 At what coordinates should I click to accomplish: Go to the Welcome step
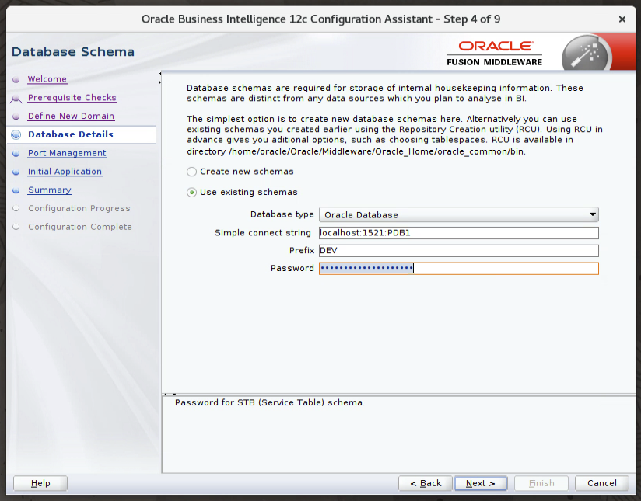coord(47,79)
